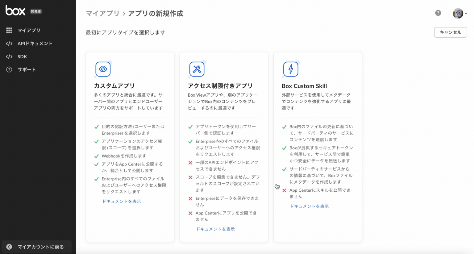Open ドキュメントを表示 under カスタムアプリ
Screen dimensions: 474x254
121,201
